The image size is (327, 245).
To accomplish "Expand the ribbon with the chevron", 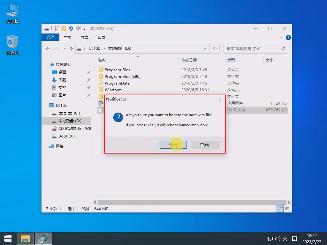I will pyautogui.click(x=281, y=38).
